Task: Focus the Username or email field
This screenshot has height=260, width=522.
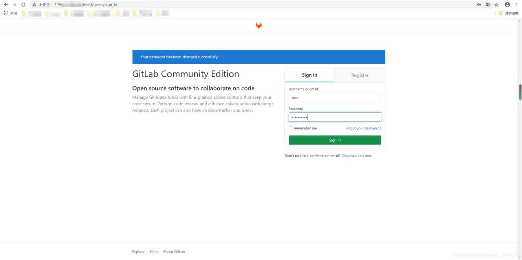Action: (x=335, y=98)
